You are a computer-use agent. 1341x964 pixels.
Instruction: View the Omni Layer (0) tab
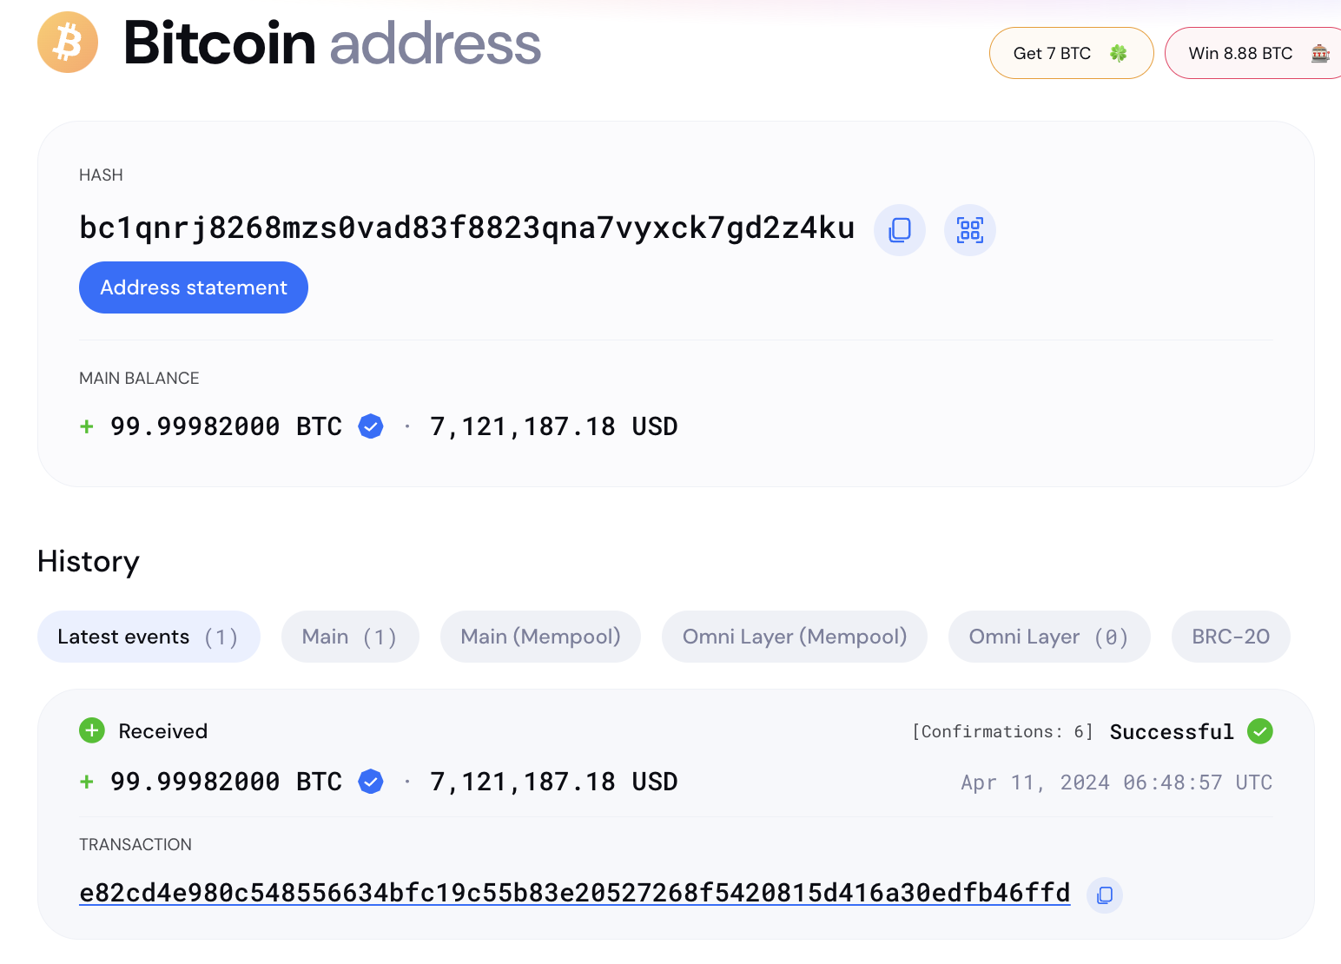[1049, 637]
